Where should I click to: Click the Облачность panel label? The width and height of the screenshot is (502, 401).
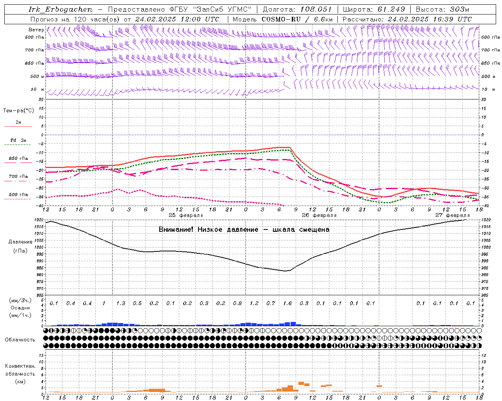[x=20, y=340]
